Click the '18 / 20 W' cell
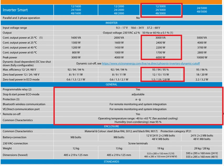Screen dimensions: 224x166 coord(202,75)
